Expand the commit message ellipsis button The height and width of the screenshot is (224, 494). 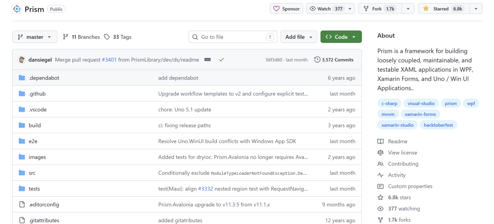click(207, 60)
